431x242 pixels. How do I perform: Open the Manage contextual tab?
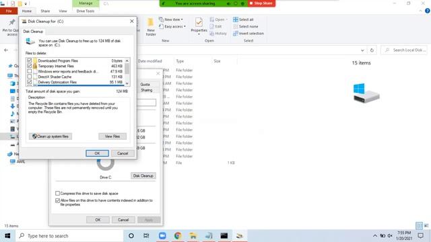tap(86, 3)
